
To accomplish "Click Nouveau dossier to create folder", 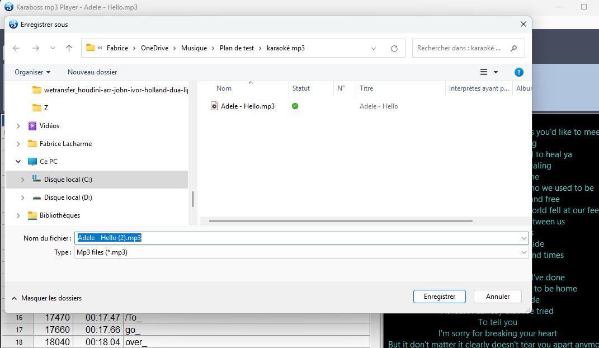I will click(92, 72).
